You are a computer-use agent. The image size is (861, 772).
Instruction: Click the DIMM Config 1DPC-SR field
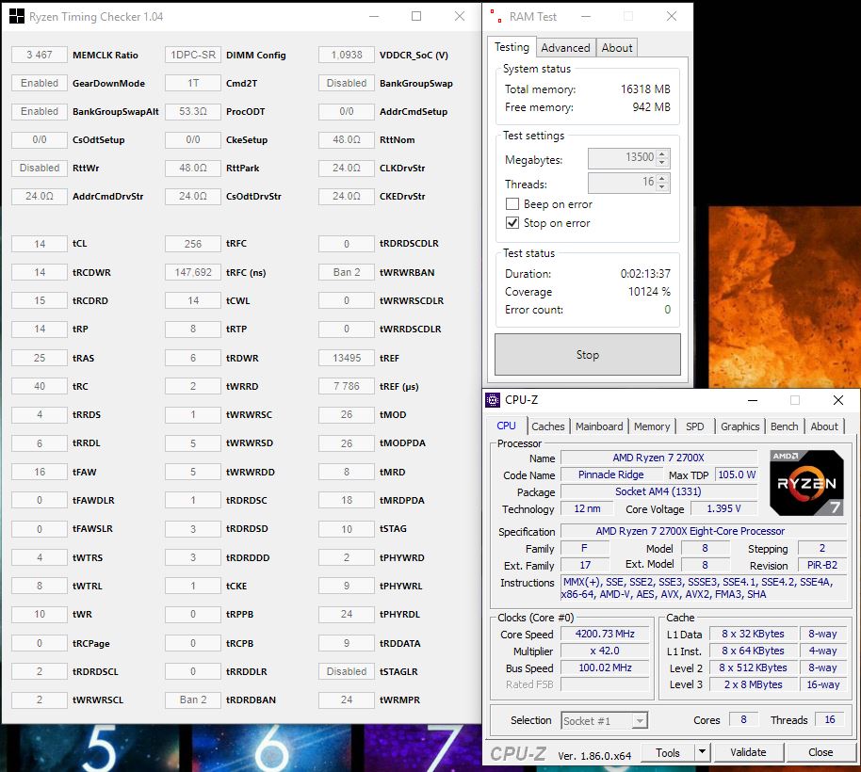193,55
